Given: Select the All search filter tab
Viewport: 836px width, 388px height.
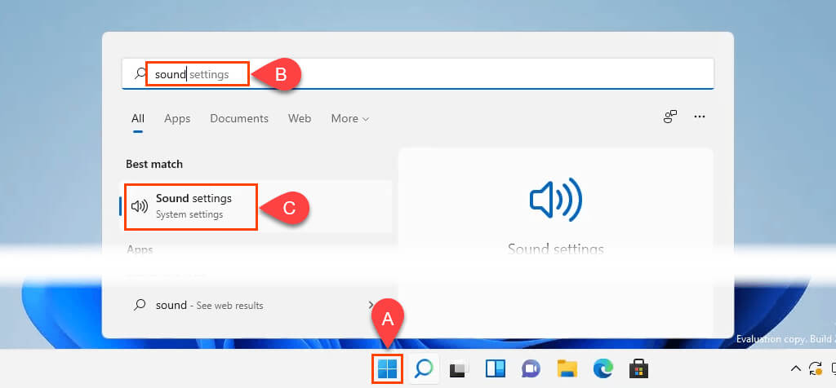Looking at the screenshot, I should point(138,118).
